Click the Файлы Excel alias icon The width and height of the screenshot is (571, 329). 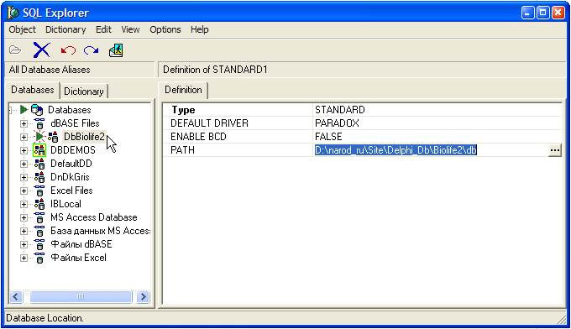click(39, 258)
